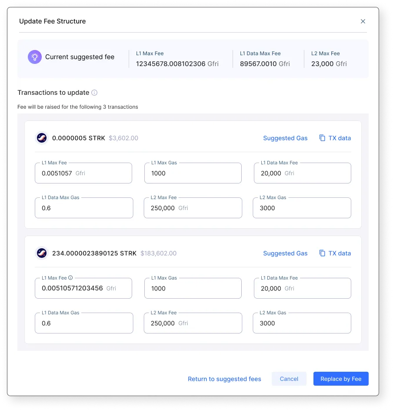Click the info icon on second L1 Max Fee label
The height and width of the screenshot is (410, 393).
click(x=70, y=278)
